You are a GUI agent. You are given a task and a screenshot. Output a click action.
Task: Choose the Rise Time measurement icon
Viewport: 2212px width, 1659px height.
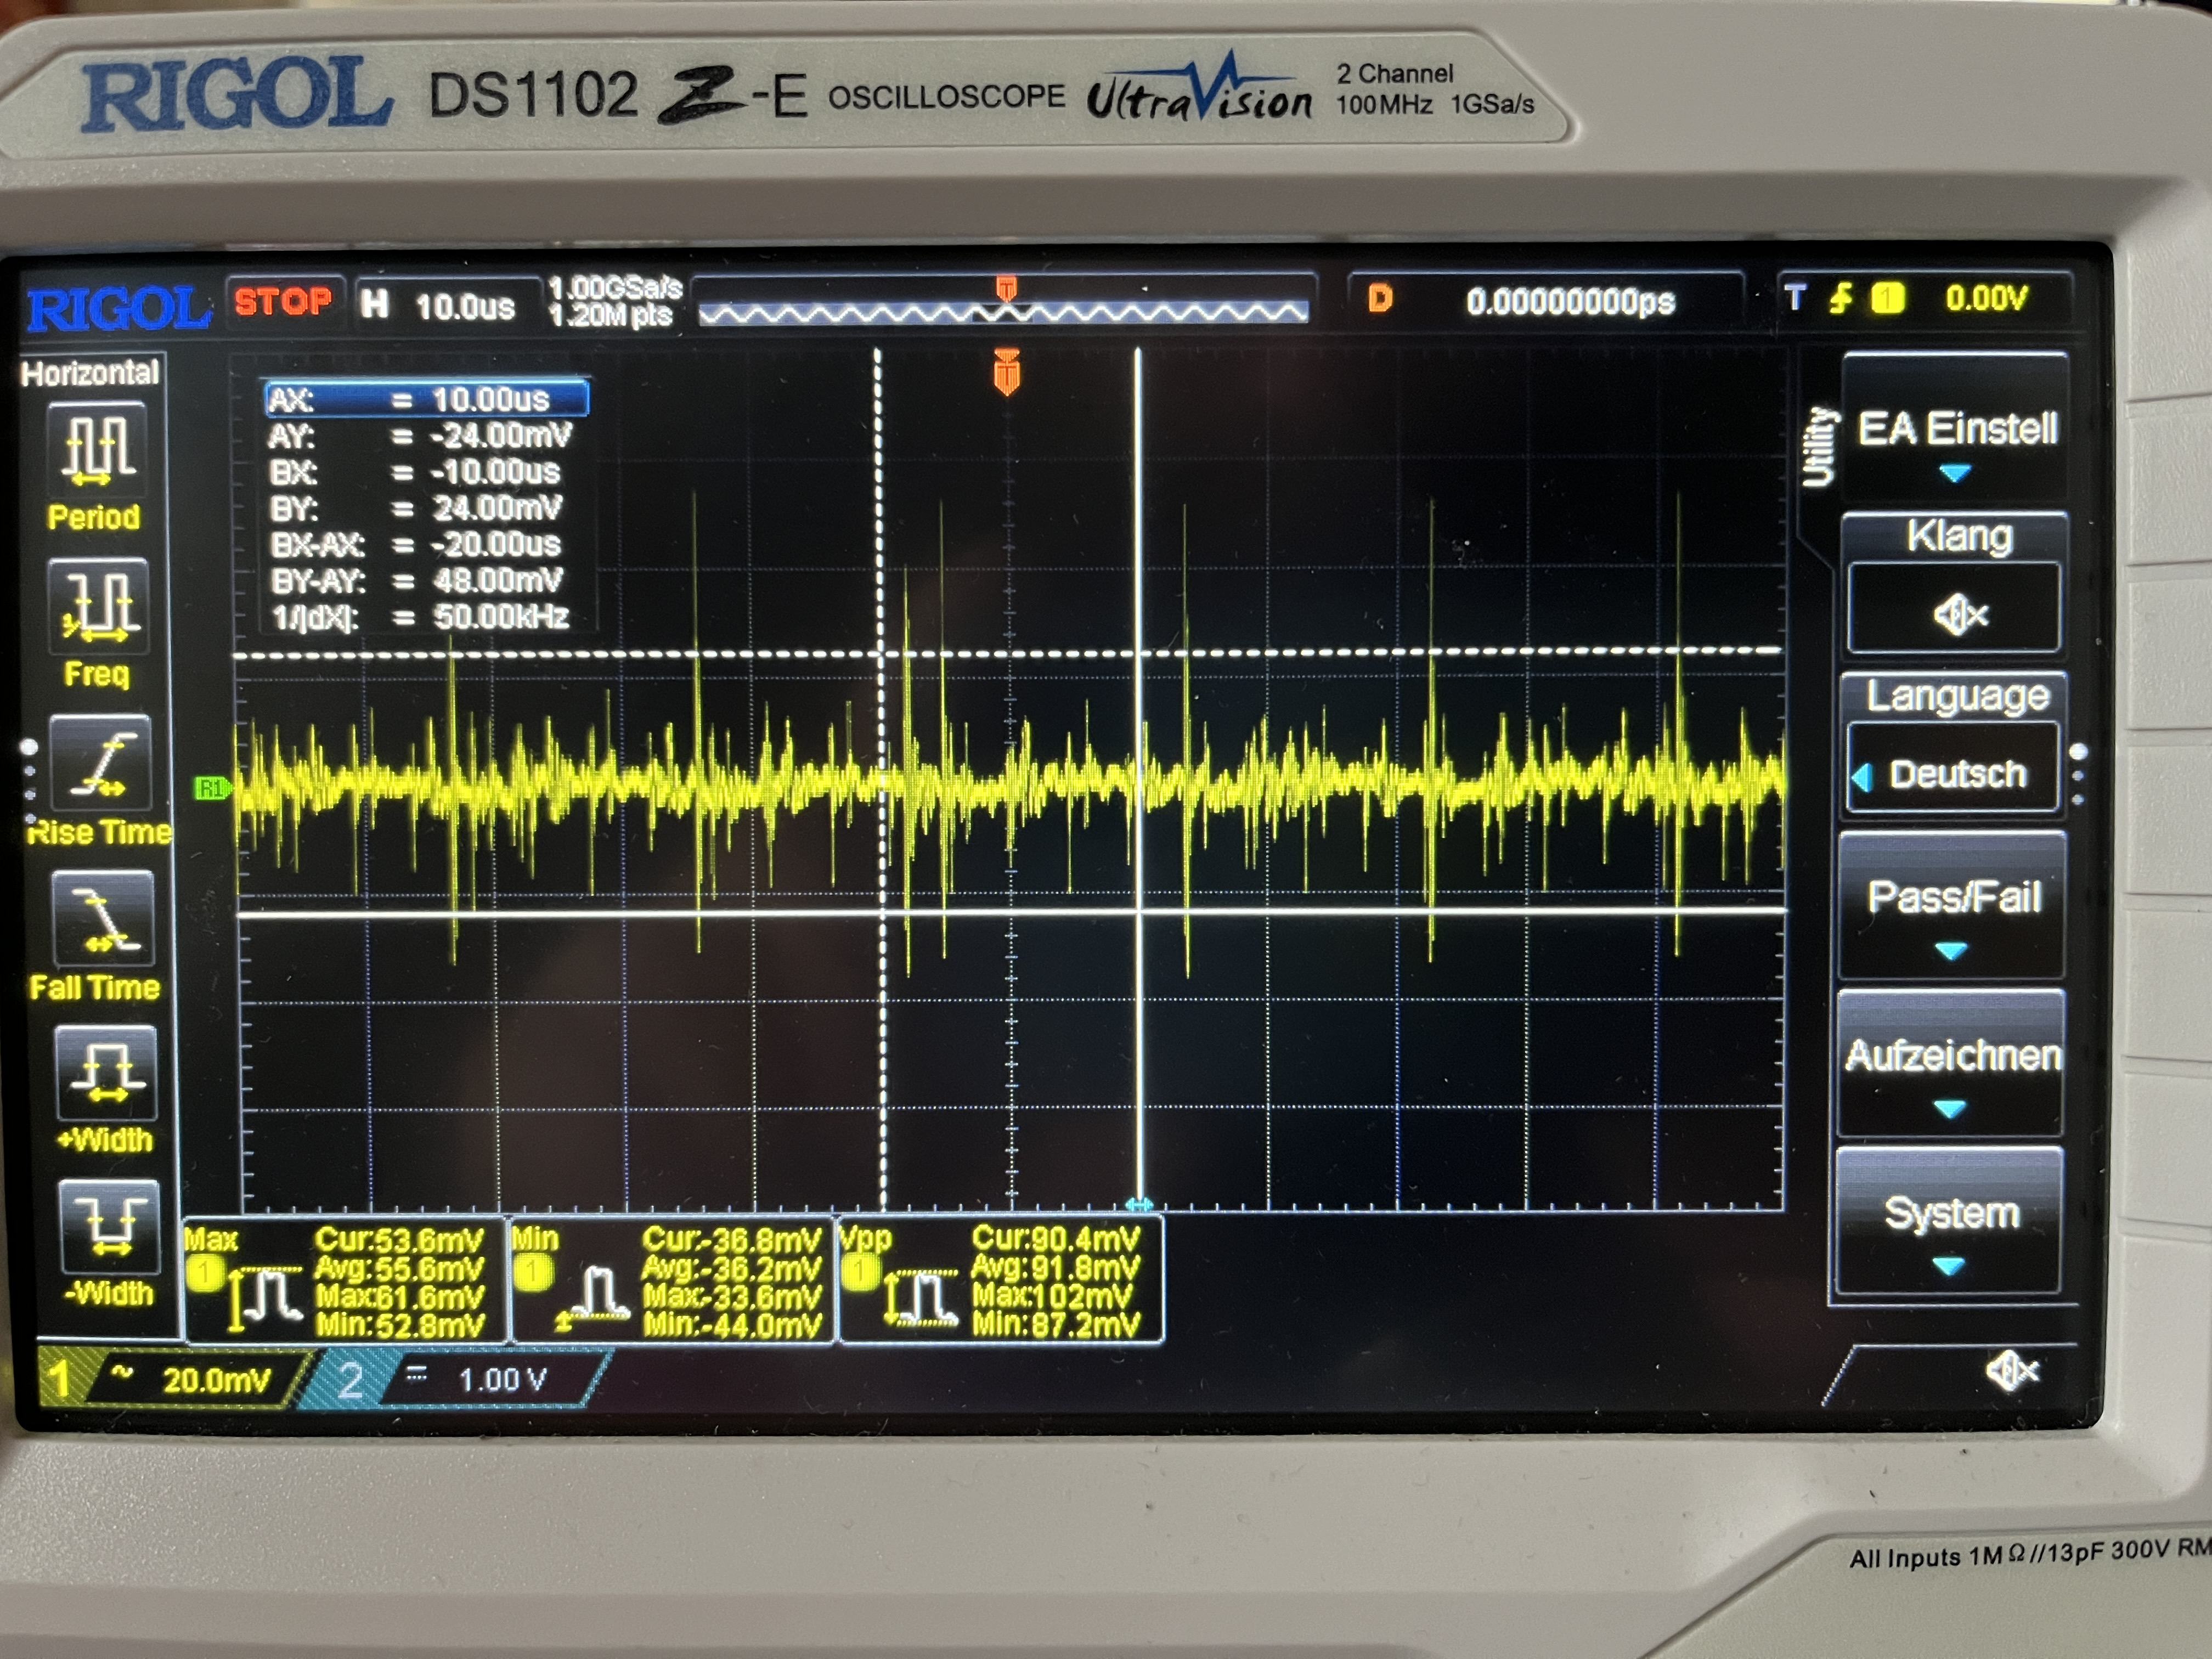[100, 764]
